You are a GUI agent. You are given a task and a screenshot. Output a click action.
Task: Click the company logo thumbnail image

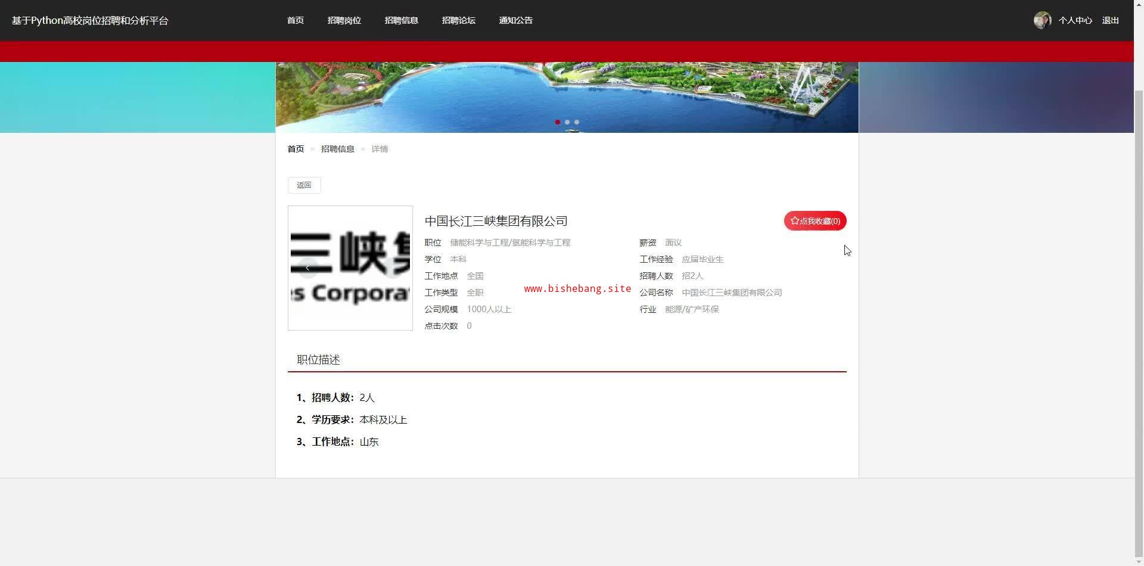[350, 268]
